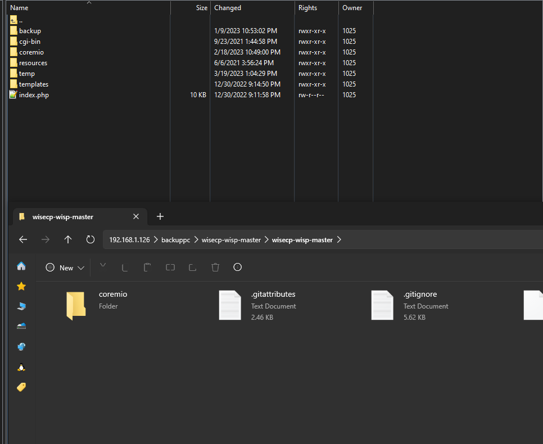
Task: Select the temp folder name
Action: coord(27,74)
